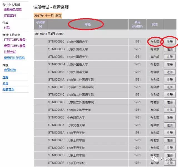Click 注册 button for STN80006C
The height and width of the screenshot is (167, 178).
point(170,42)
